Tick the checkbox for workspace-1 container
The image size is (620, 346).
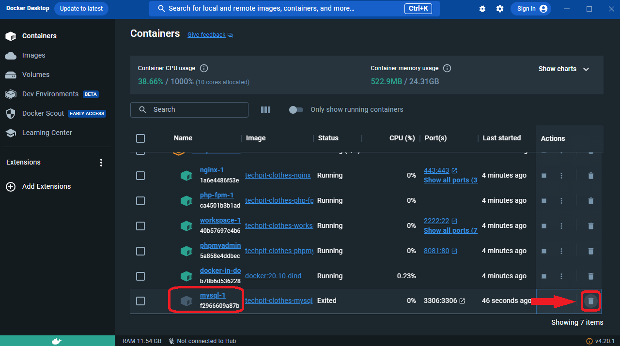point(140,226)
